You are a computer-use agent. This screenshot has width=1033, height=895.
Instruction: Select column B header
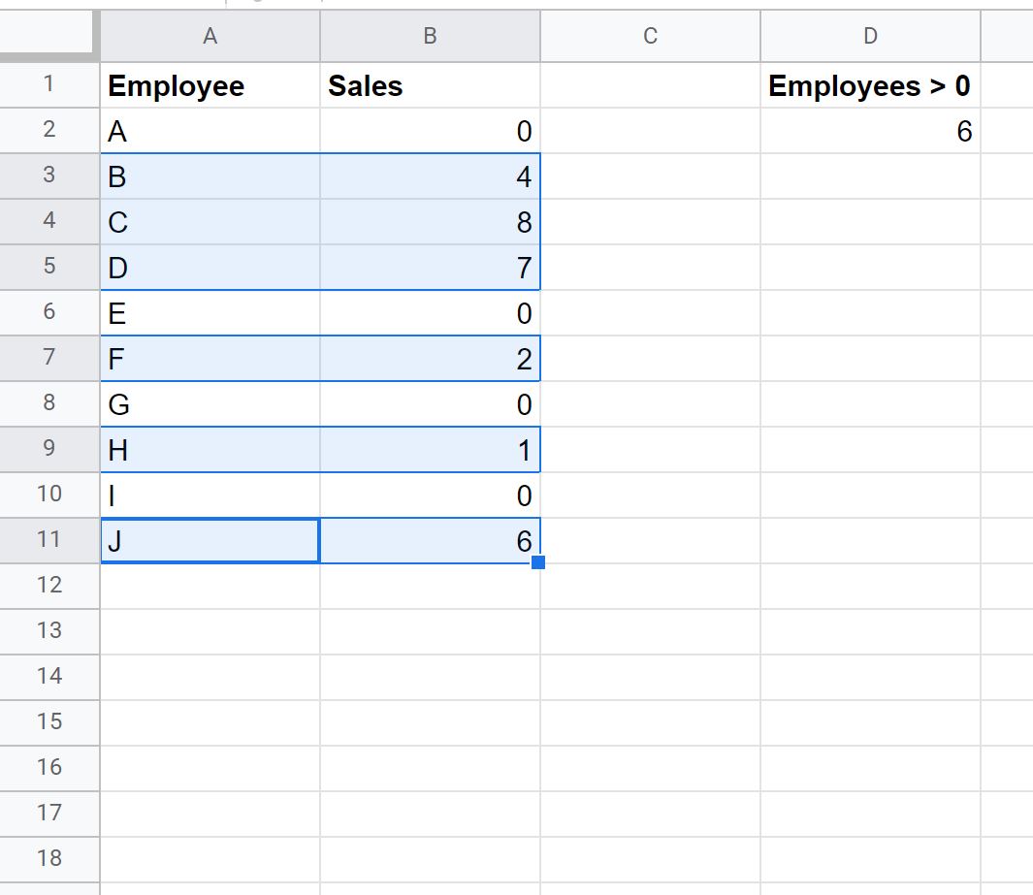431,36
